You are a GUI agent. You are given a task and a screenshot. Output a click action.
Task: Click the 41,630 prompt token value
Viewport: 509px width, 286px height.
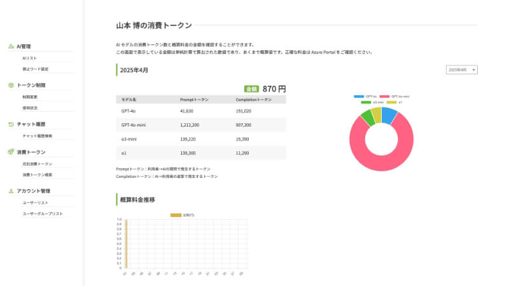(186, 111)
